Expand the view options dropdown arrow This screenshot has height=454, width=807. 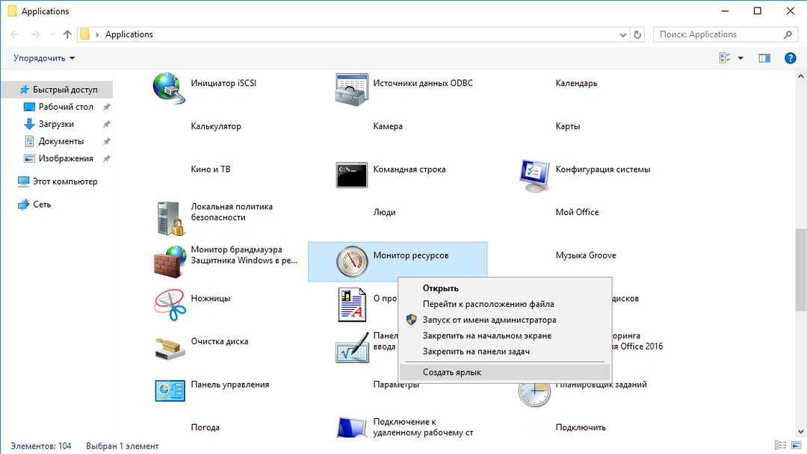coord(740,58)
